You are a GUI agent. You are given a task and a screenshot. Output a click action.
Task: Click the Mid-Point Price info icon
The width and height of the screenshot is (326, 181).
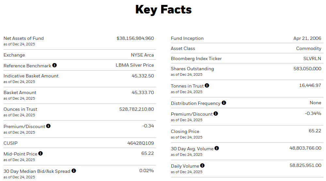click(x=40, y=154)
